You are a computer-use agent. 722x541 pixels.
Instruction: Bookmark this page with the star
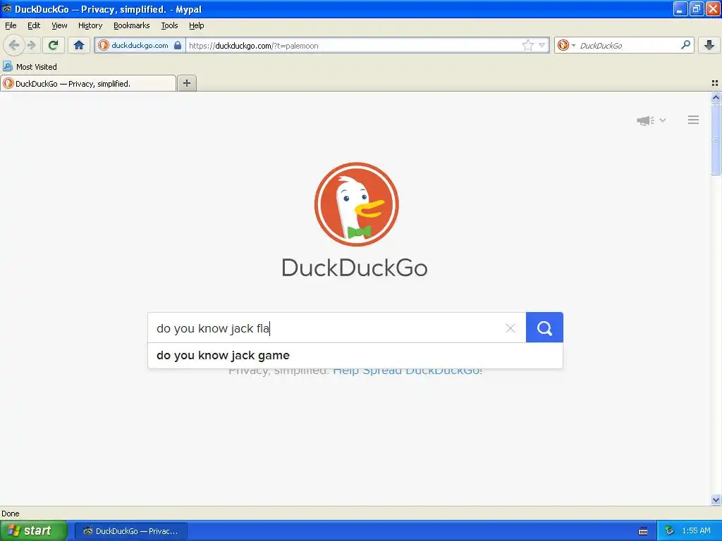[x=527, y=45]
